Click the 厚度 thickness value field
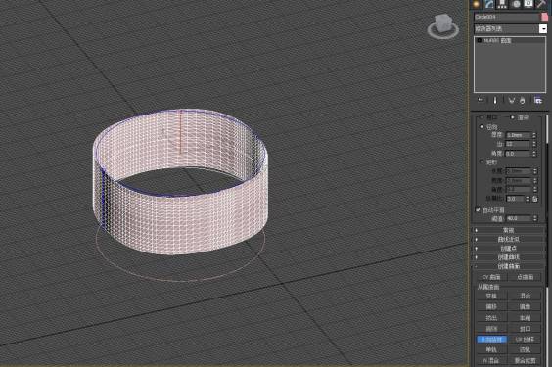The height and width of the screenshot is (367, 552). 518,135
